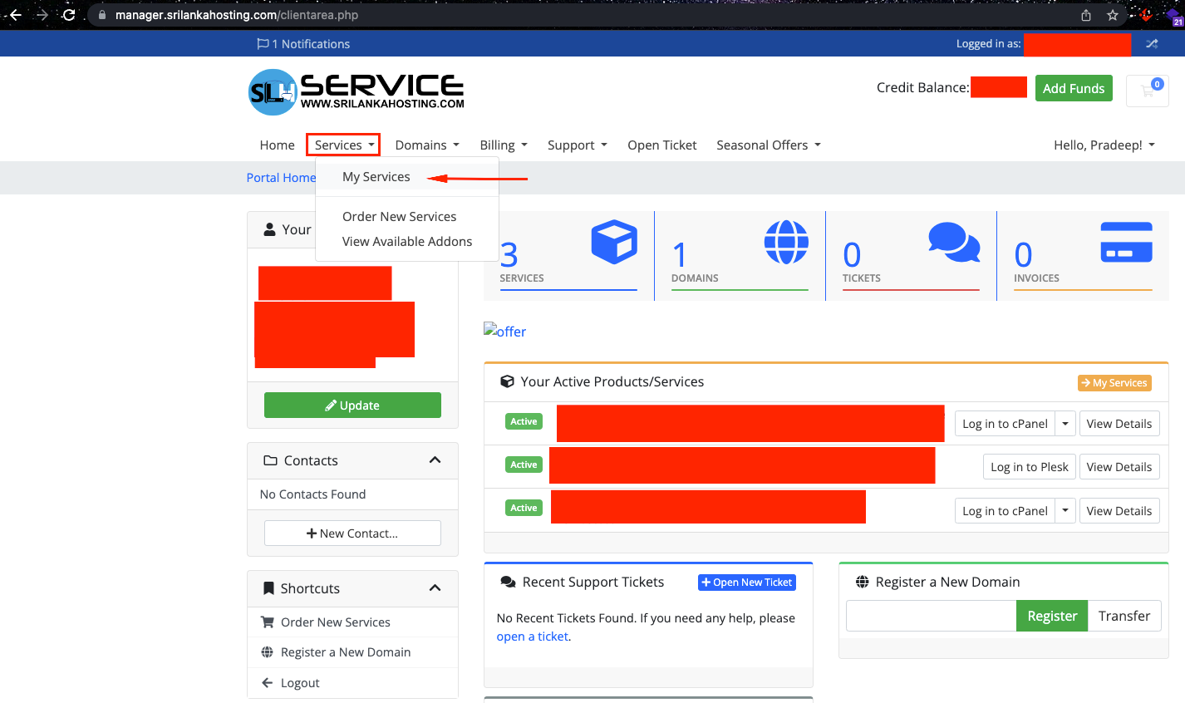Viewport: 1185px width, 703px height.
Task: Open first Log in to cPanel dropdown arrow
Action: (x=1065, y=424)
